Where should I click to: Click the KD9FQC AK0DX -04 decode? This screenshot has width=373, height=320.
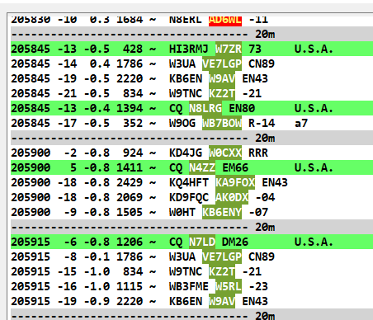pos(191,197)
